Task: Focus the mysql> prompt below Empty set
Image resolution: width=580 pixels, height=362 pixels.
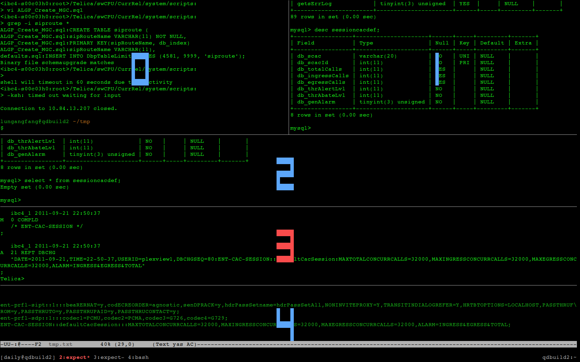Action: coord(11,200)
